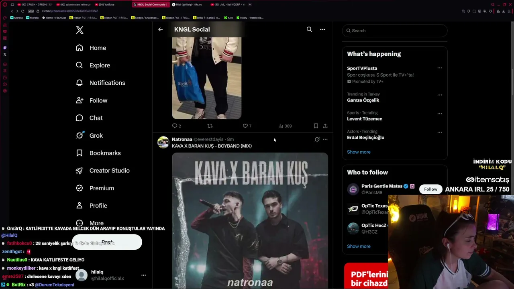Open the Gamze Özçelik trending topic
This screenshot has height=289, width=514.
pos(363,100)
